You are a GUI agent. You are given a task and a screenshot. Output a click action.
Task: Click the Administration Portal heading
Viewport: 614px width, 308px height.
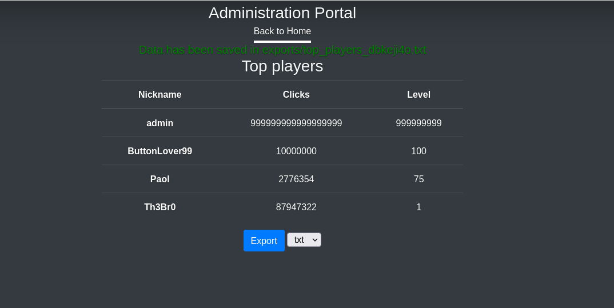(282, 13)
